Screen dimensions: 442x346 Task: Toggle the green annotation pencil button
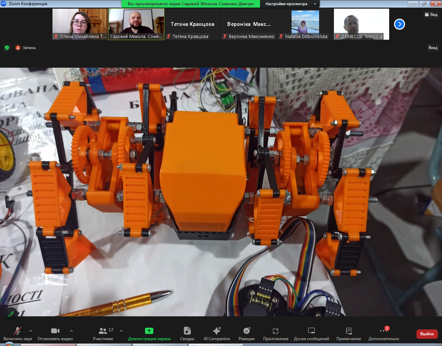pyautogui.click(x=11, y=314)
